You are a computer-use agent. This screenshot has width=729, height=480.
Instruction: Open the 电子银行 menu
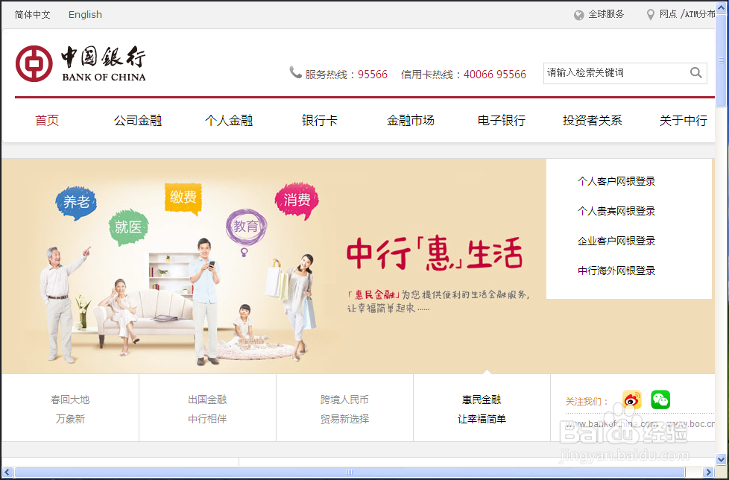pos(502,121)
